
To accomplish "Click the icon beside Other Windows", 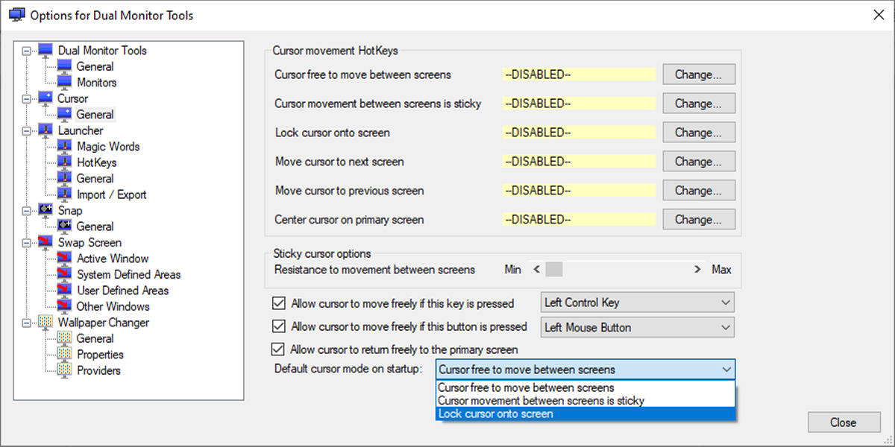I will coord(65,306).
